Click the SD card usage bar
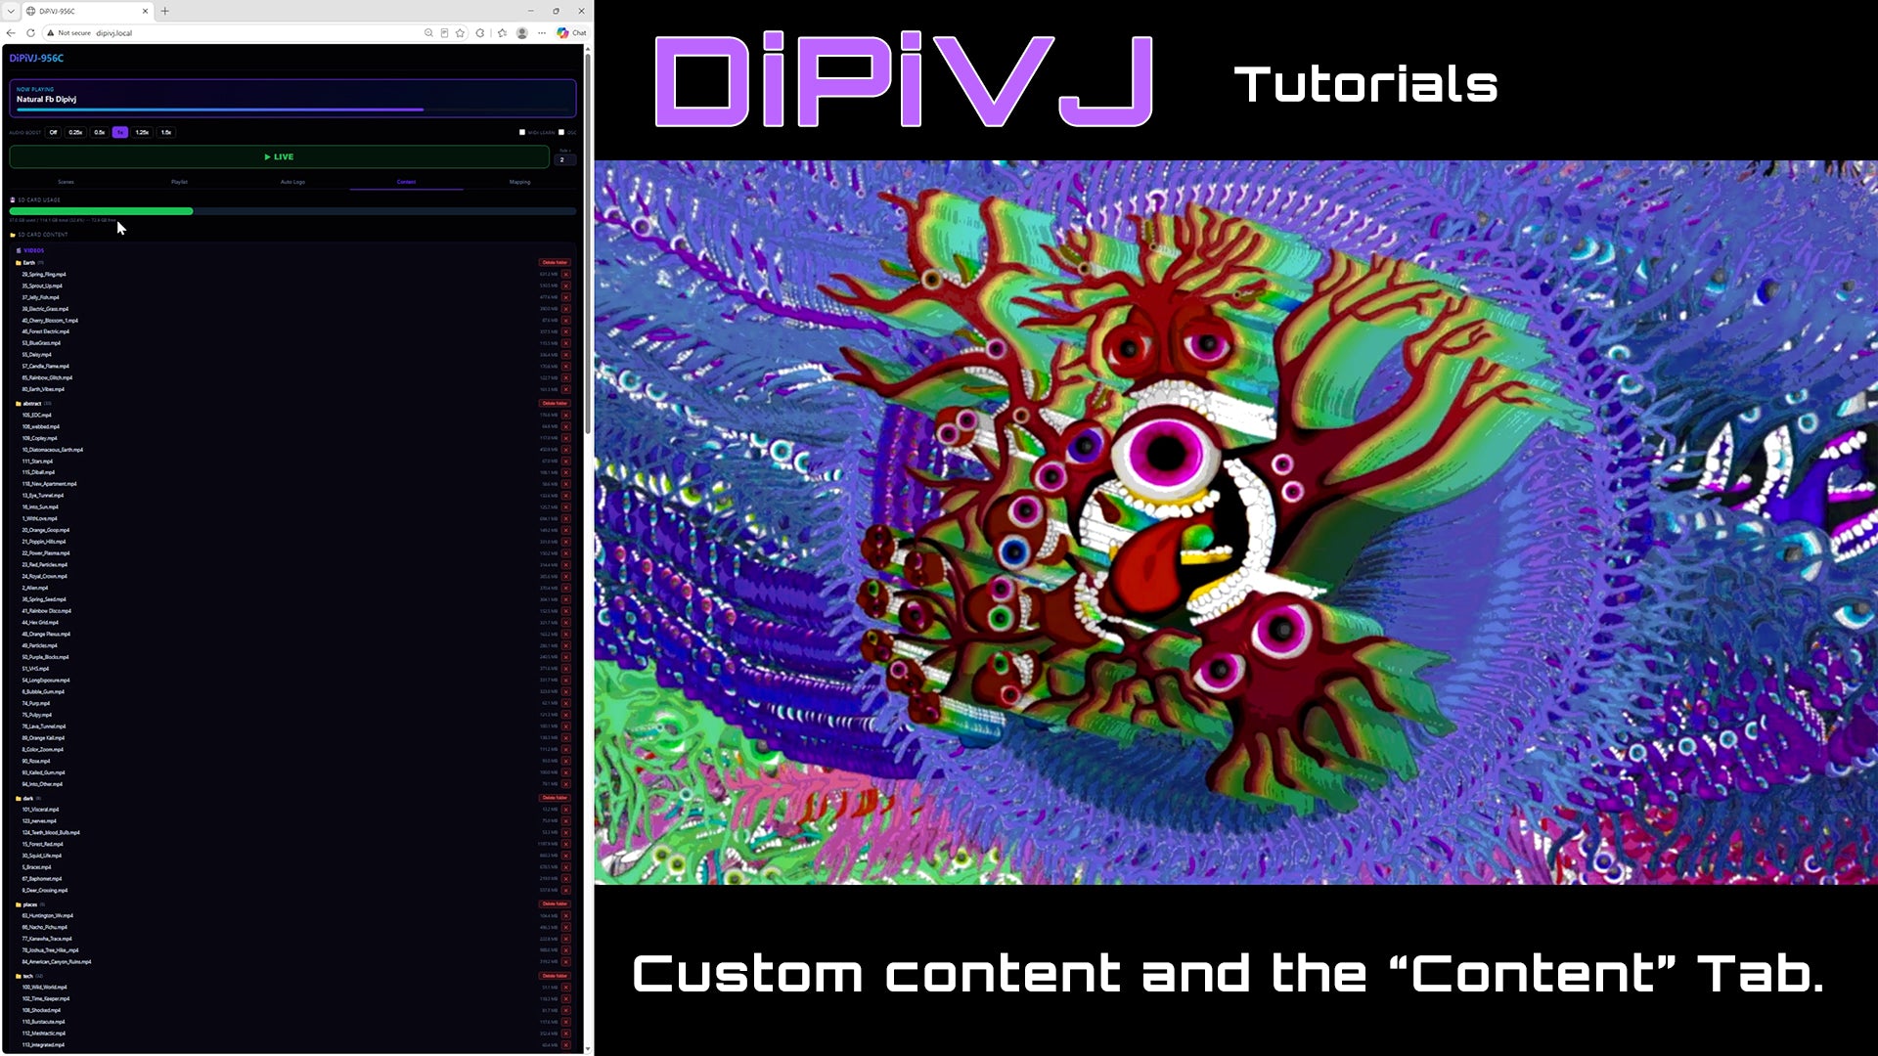The width and height of the screenshot is (1878, 1056). [x=292, y=211]
